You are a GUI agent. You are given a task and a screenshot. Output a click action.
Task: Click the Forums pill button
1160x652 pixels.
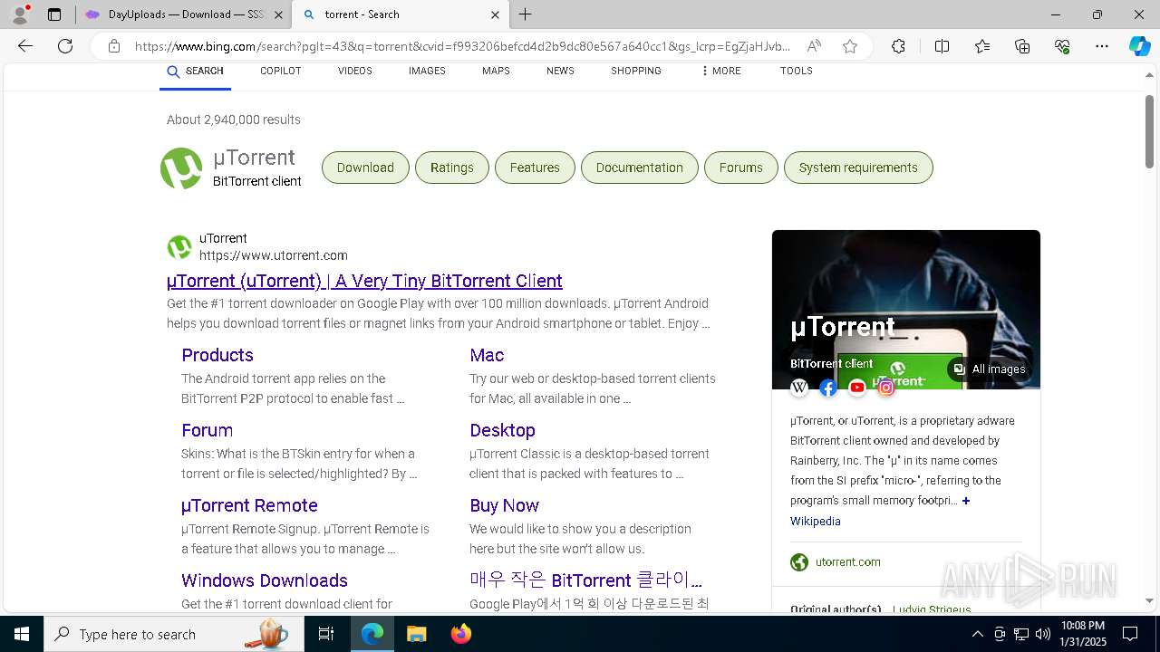coord(741,168)
